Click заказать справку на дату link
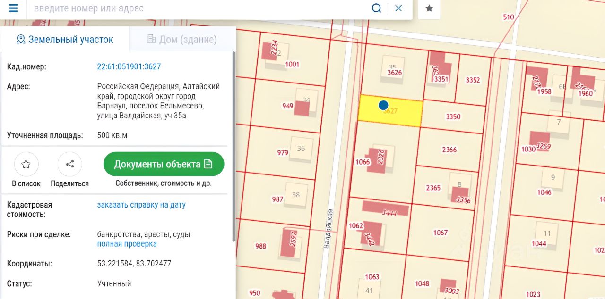 [141, 205]
